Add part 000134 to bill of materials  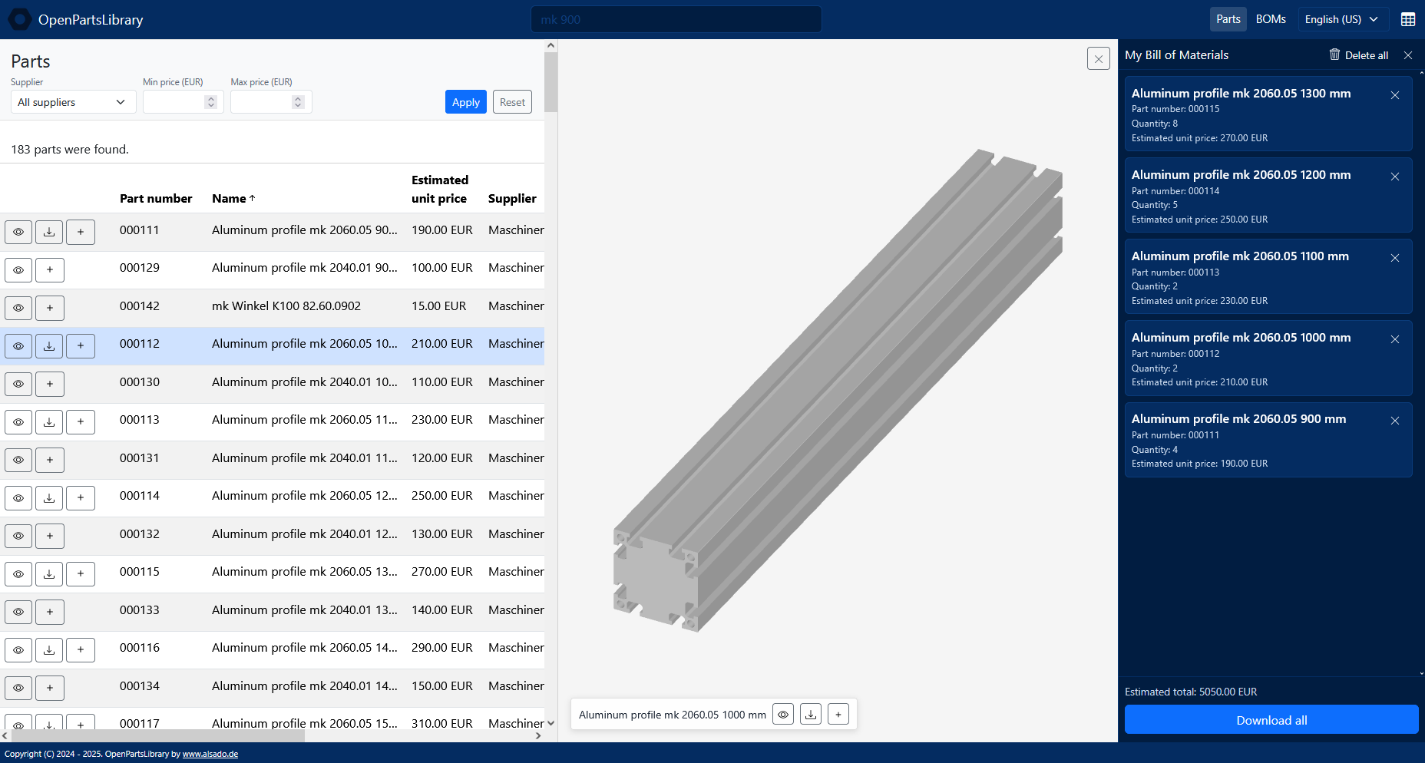pyautogui.click(x=50, y=688)
